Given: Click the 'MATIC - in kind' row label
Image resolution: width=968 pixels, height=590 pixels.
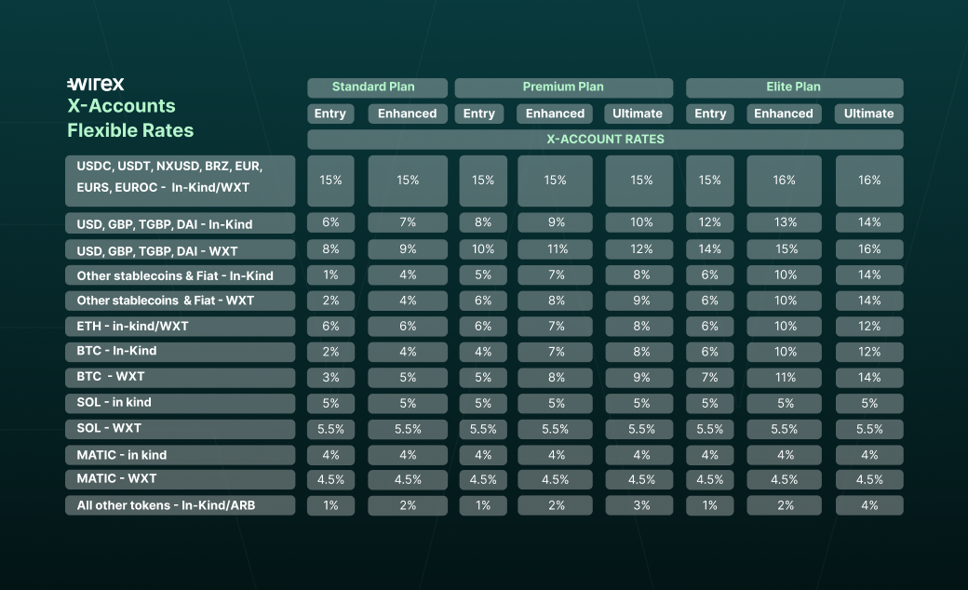Looking at the screenshot, I should (x=181, y=455).
